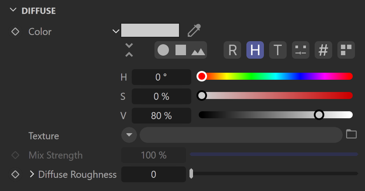Click the gray Color swatch
This screenshot has height=191, width=365.
click(150, 30)
